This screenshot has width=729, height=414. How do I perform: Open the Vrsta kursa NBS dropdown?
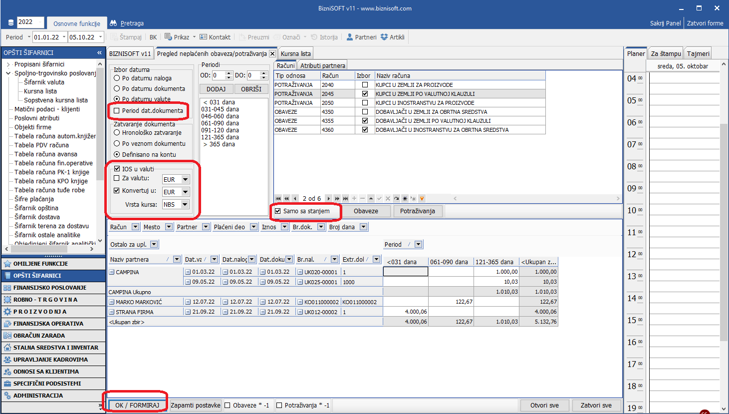185,204
